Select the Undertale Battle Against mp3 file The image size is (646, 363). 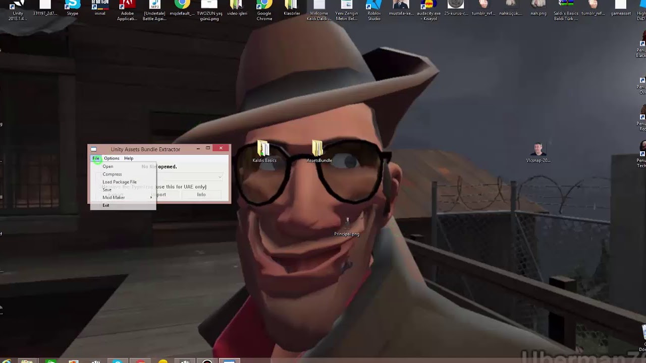154,10
